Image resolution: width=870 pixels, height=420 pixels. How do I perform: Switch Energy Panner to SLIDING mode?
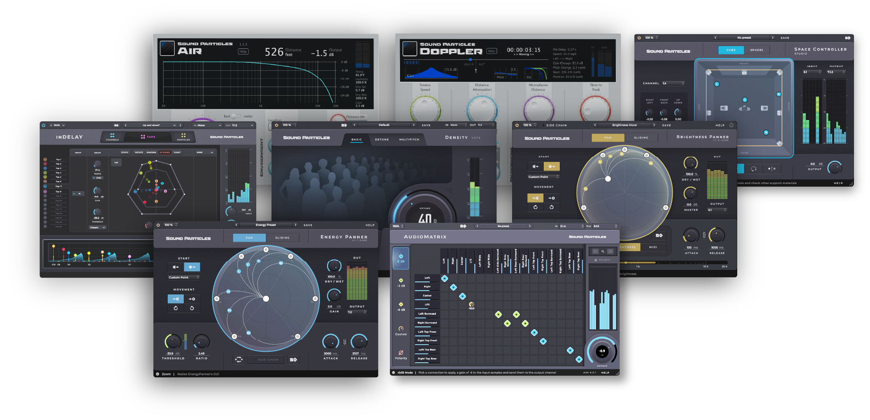pyautogui.click(x=283, y=237)
